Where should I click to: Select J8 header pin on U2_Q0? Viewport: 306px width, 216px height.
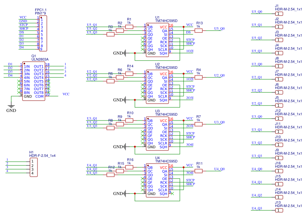[279, 66]
